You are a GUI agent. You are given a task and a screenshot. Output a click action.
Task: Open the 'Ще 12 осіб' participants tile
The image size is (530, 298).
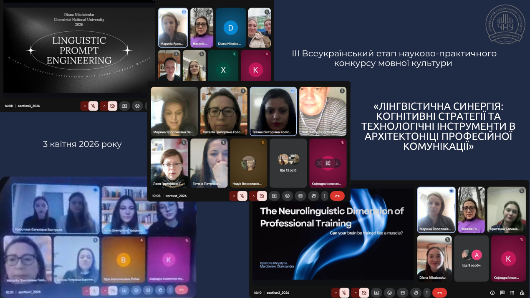tap(288, 163)
